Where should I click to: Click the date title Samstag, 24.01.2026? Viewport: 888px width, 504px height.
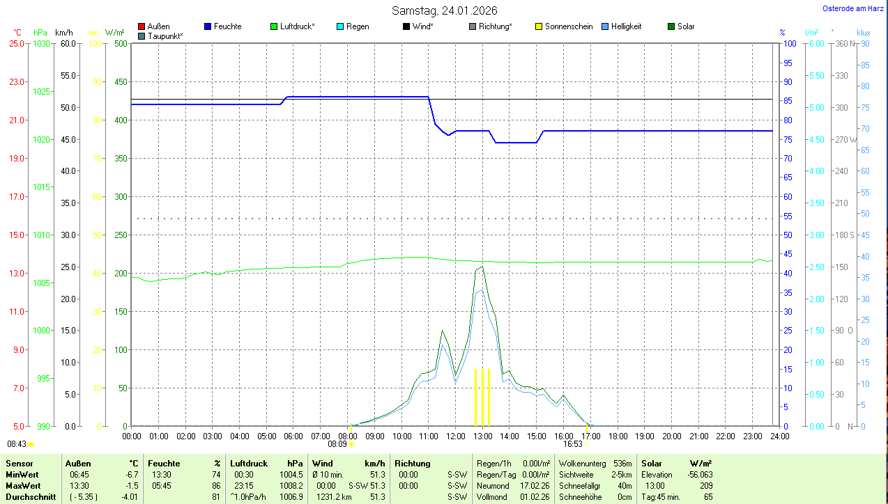(x=444, y=10)
